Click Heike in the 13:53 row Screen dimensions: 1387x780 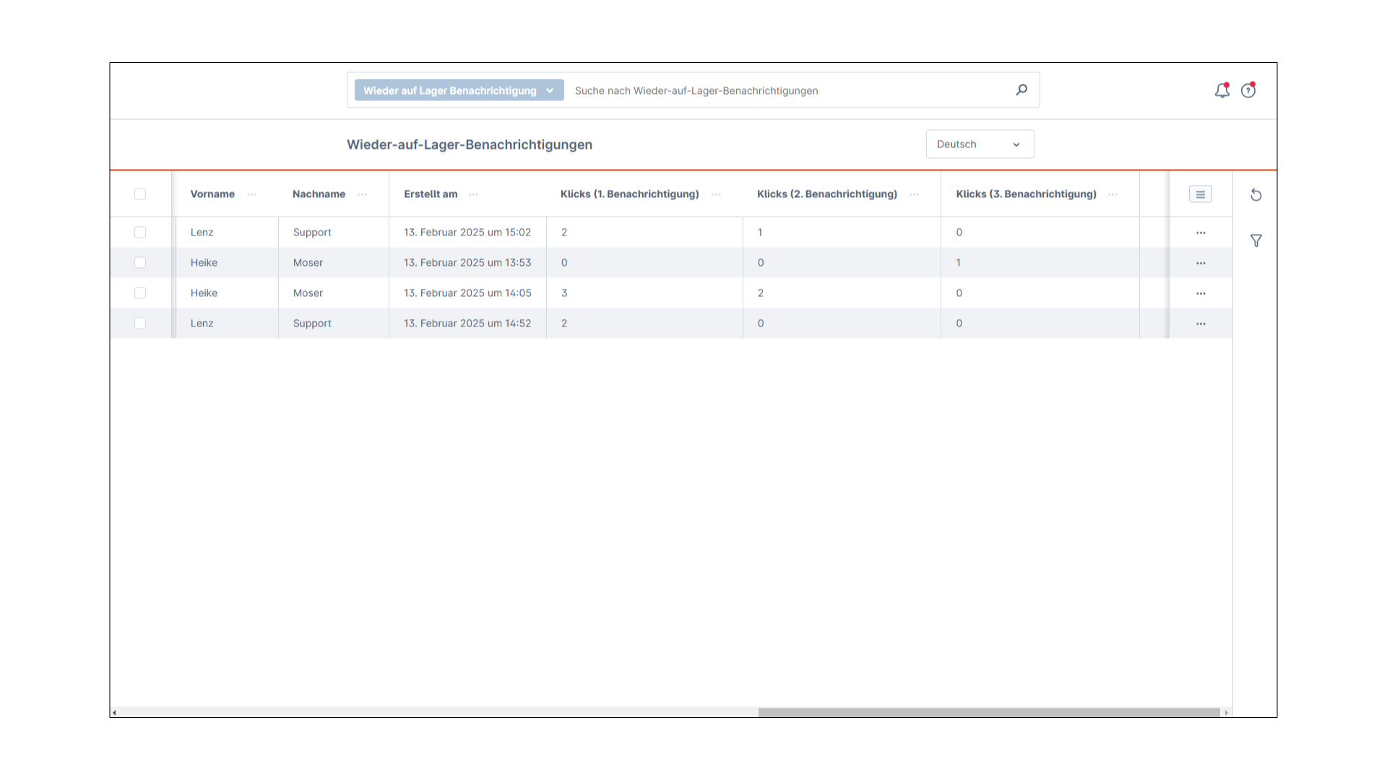coord(204,263)
